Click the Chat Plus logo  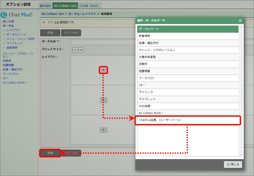tap(17, 15)
